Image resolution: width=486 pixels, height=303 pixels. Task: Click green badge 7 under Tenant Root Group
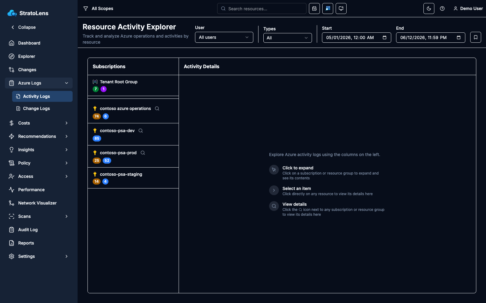(x=96, y=89)
